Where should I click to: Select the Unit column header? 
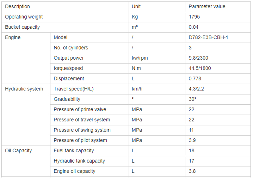click(x=157, y=7)
